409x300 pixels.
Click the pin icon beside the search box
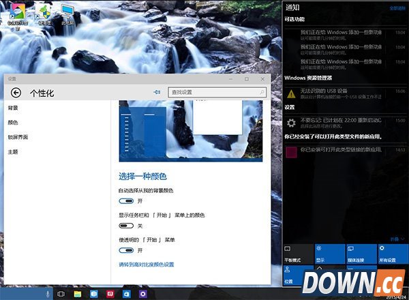pos(157,92)
